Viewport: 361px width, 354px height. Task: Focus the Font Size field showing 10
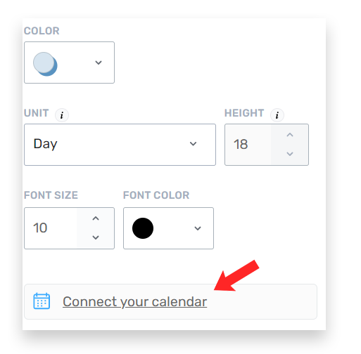51,228
